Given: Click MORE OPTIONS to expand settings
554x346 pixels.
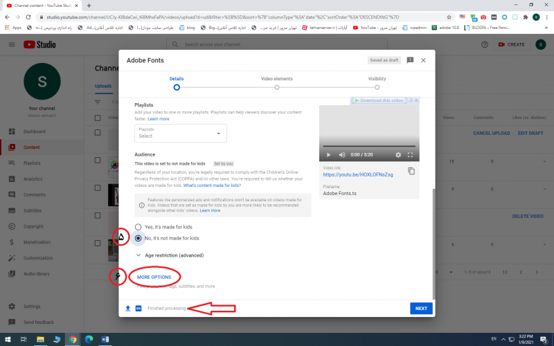Looking at the screenshot, I should tap(154, 277).
